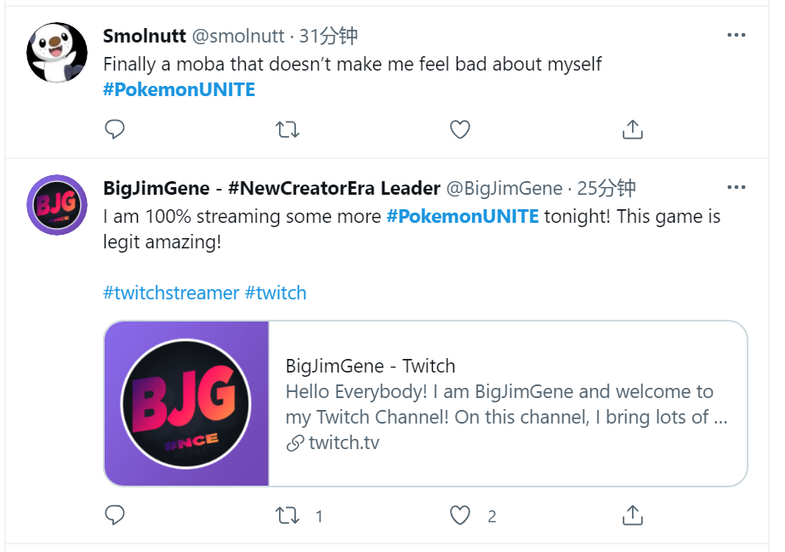Open BigJimGene's profile avatar
The image size is (785, 552).
[x=57, y=205]
